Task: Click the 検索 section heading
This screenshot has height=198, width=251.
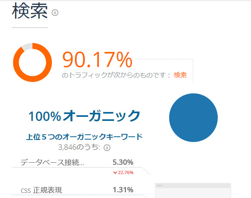Action: click(30, 11)
